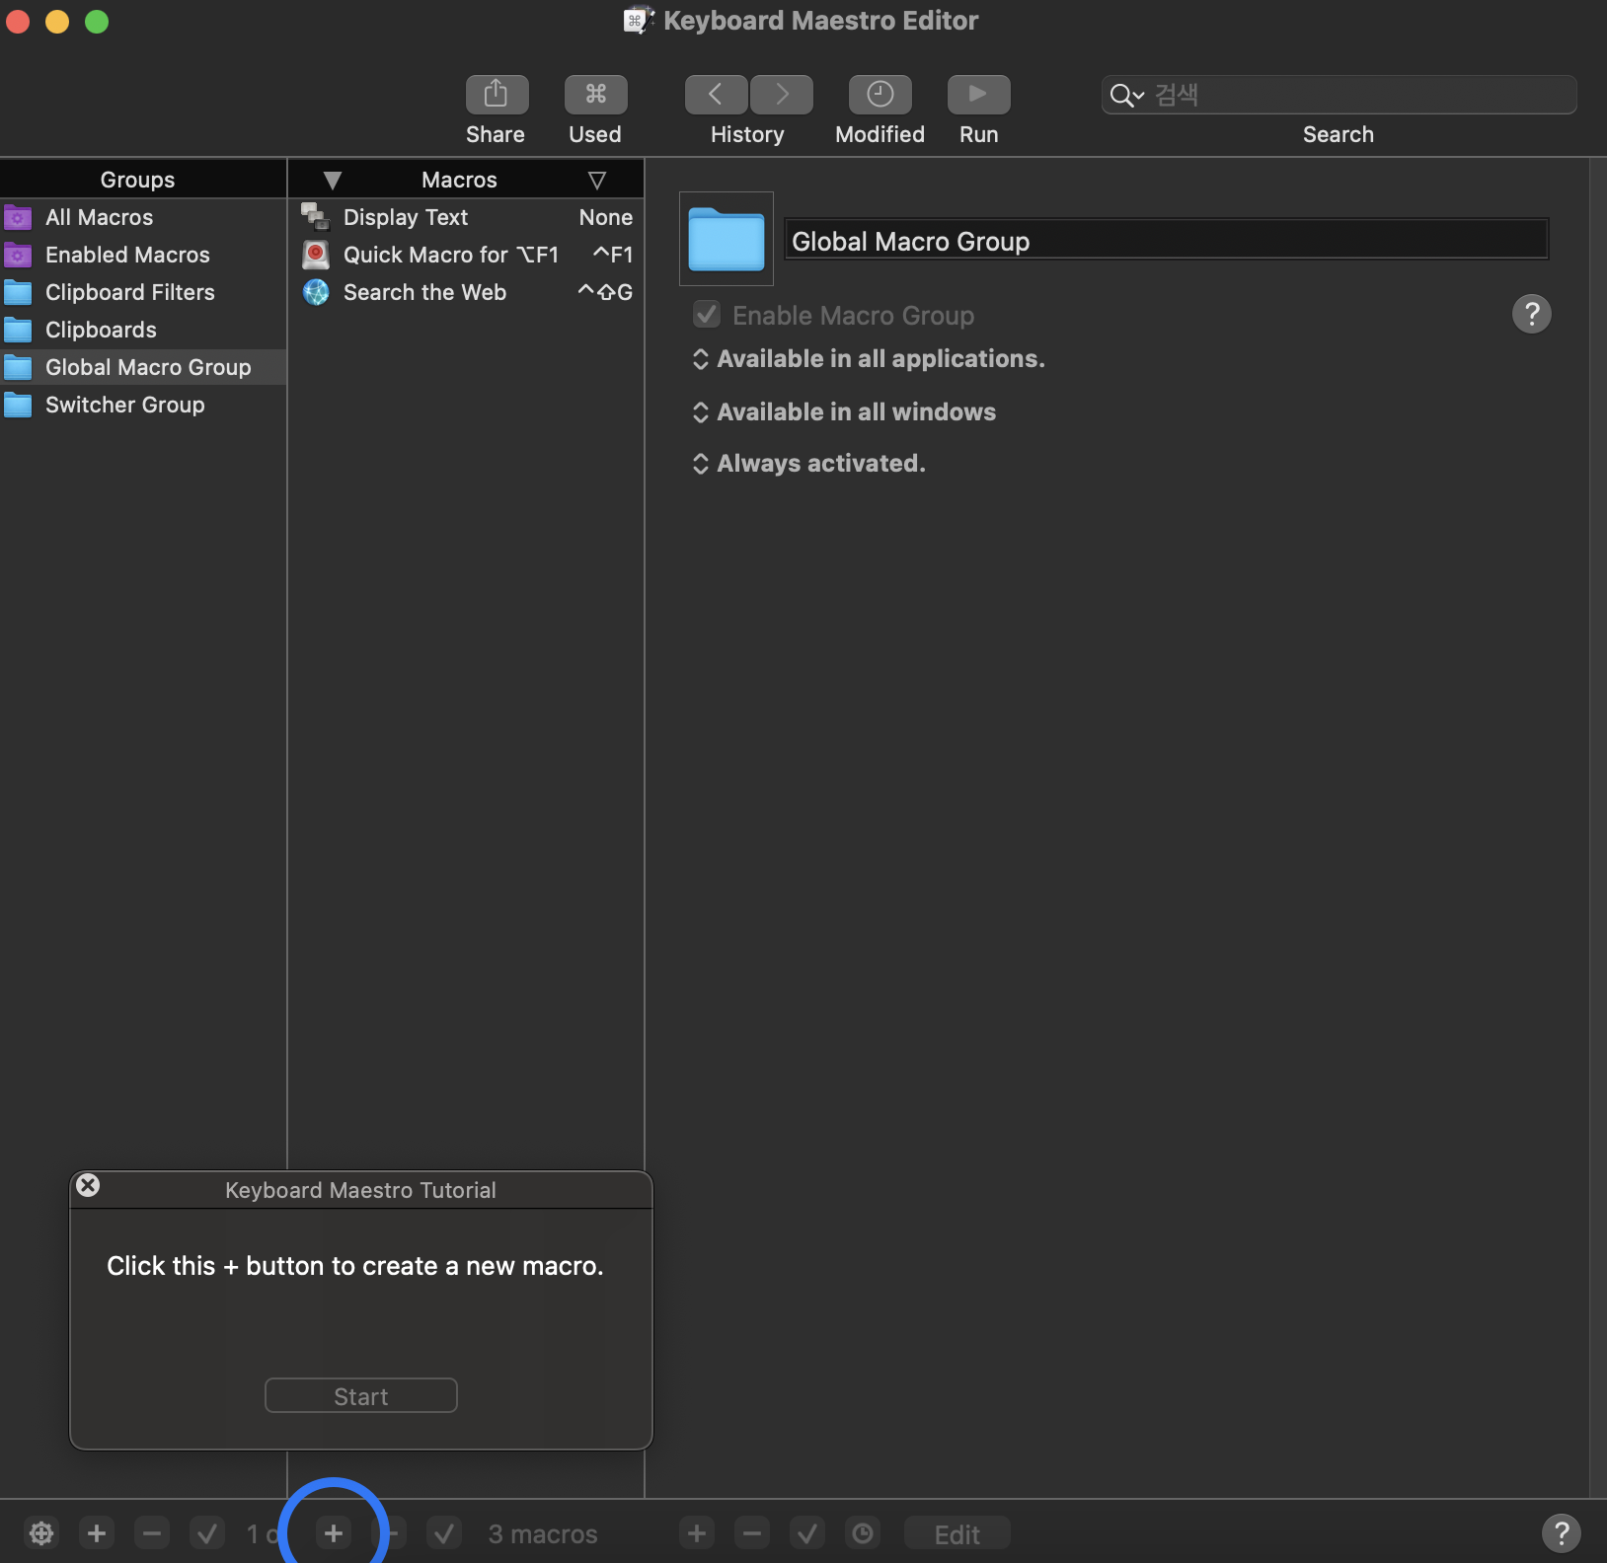Add a new action with the plus button
The width and height of the screenshot is (1607, 1563).
(697, 1533)
